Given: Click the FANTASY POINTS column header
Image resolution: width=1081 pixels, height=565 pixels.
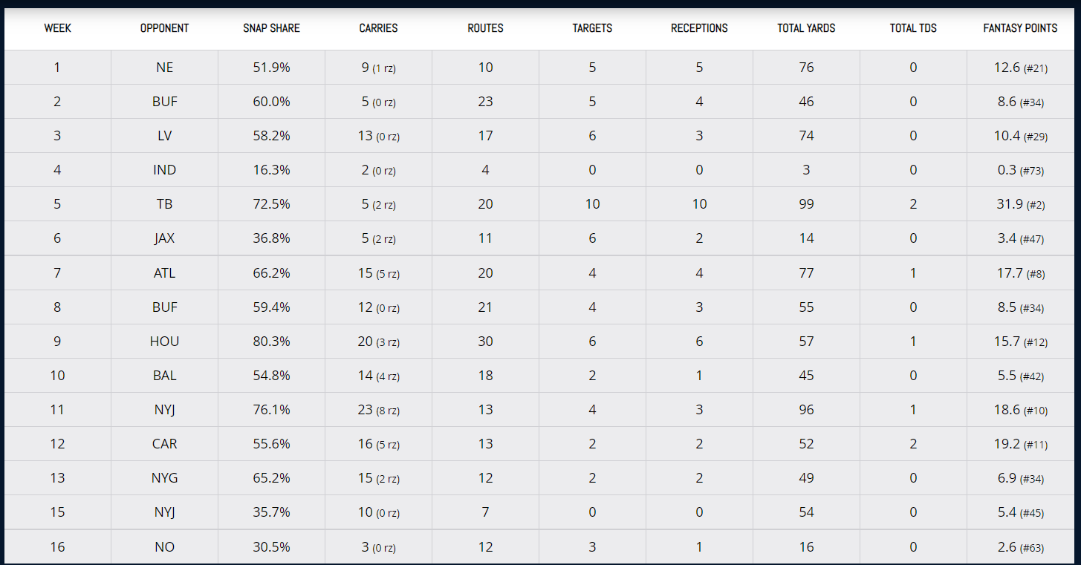Looking at the screenshot, I should tap(1020, 28).
